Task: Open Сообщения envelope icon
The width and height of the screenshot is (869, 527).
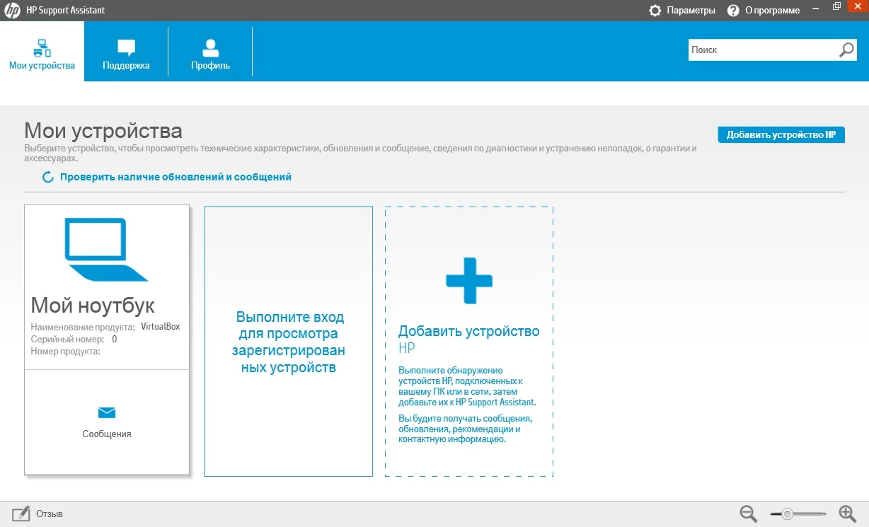Action: 107,413
